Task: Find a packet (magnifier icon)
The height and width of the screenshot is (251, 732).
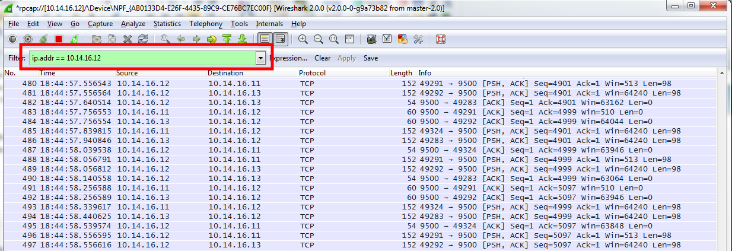Action: [x=166, y=39]
